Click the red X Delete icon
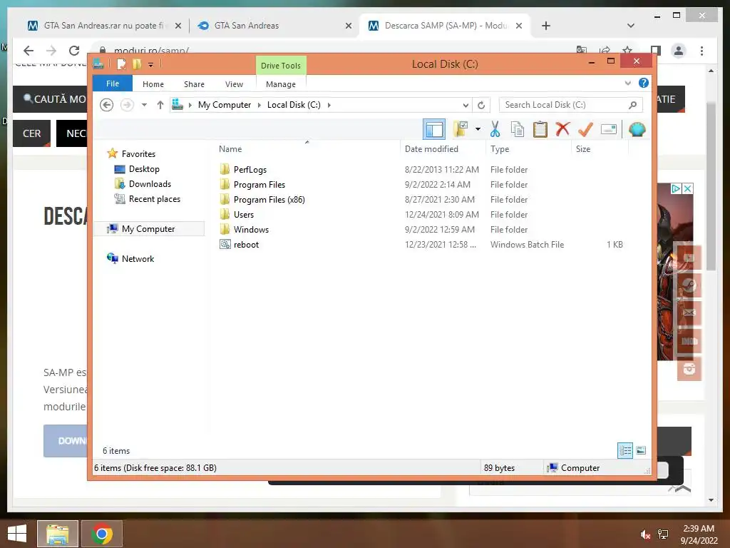Viewport: 730px width, 548px height. tap(562, 129)
